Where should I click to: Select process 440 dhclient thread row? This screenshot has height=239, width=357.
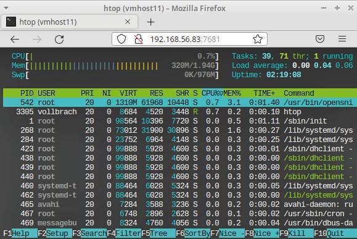[x=180, y=177]
